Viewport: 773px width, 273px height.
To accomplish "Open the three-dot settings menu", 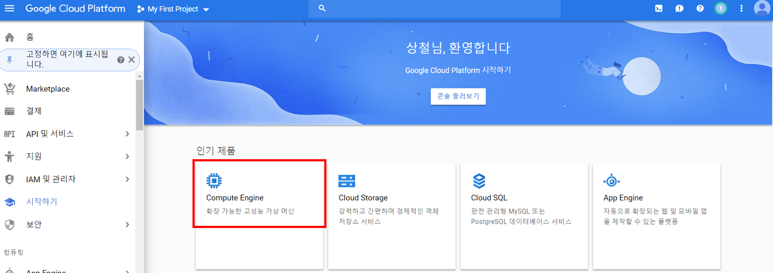I will pos(741,8).
